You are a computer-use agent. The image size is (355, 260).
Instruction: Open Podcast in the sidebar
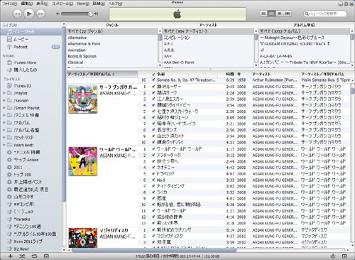31,47
